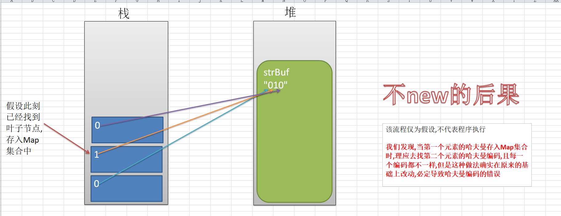Viewport: 561px width, 216px height.
Task: Select the red WordArt "不new的后果"
Action: (x=451, y=95)
